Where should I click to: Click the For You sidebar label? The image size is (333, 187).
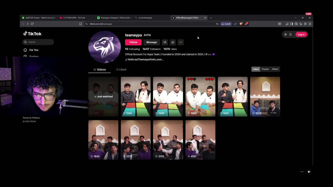[34, 50]
